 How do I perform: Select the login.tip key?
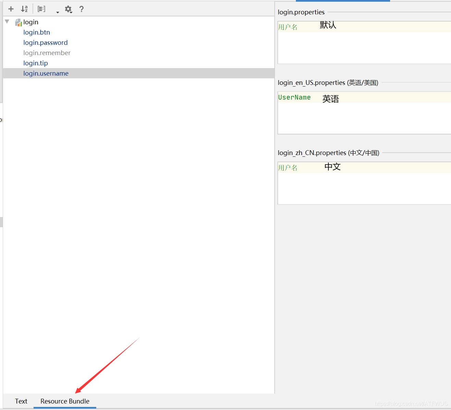coord(36,63)
